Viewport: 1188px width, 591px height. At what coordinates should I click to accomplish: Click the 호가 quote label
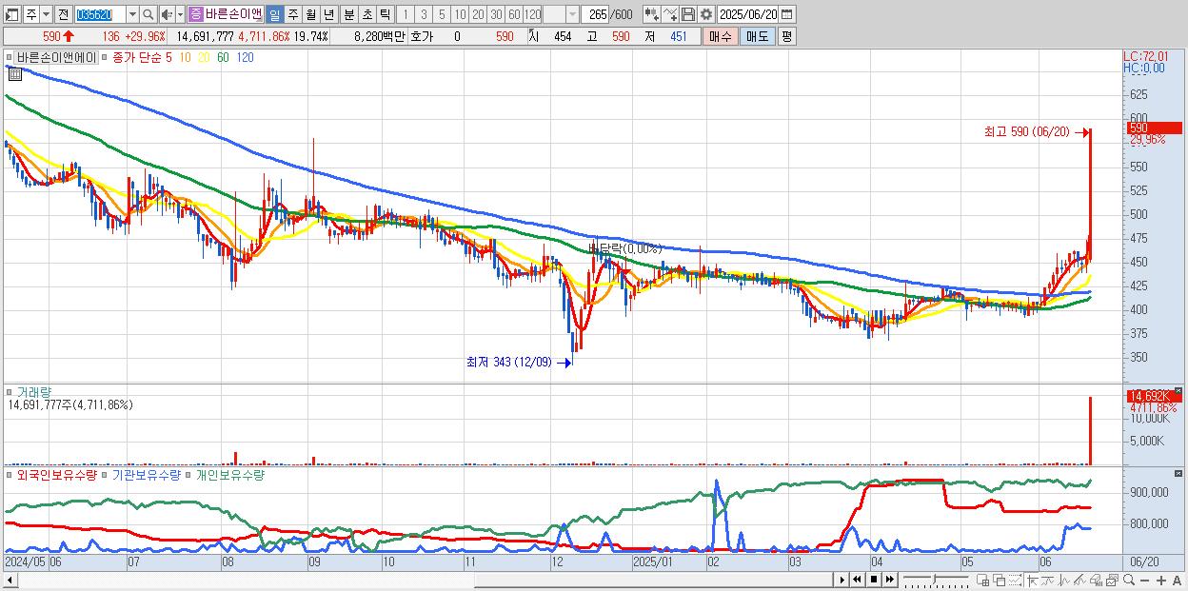[x=422, y=36]
